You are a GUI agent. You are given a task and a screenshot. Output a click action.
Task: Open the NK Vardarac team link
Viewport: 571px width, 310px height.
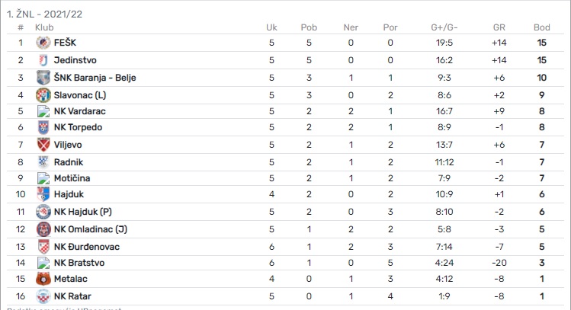pyautogui.click(x=78, y=111)
